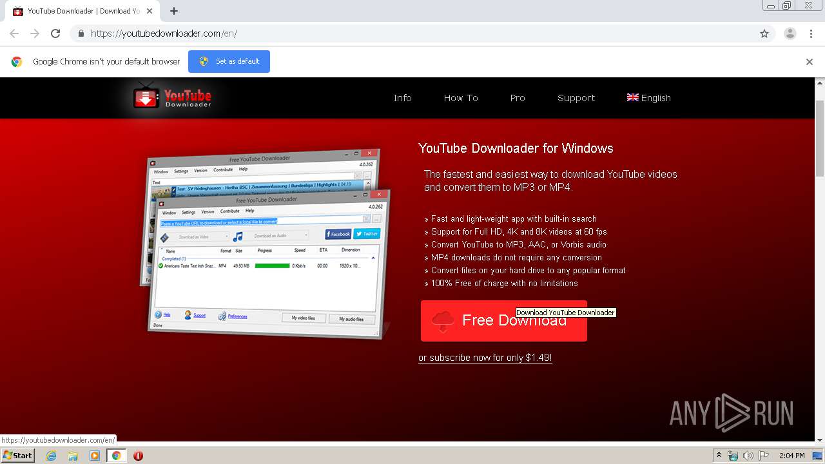Click the Free Download button
The image size is (825, 464).
tap(504, 320)
